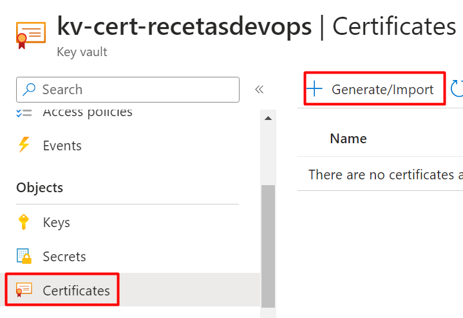Click the Events lightning bolt icon

(24, 144)
